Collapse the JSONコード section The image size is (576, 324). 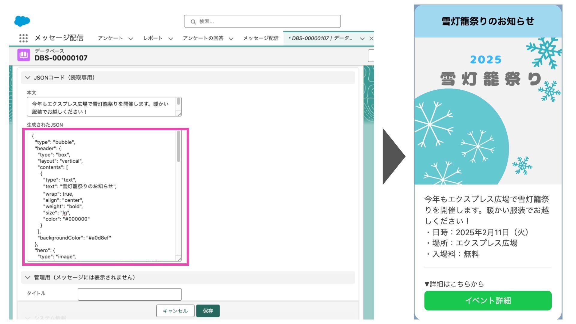tap(28, 78)
